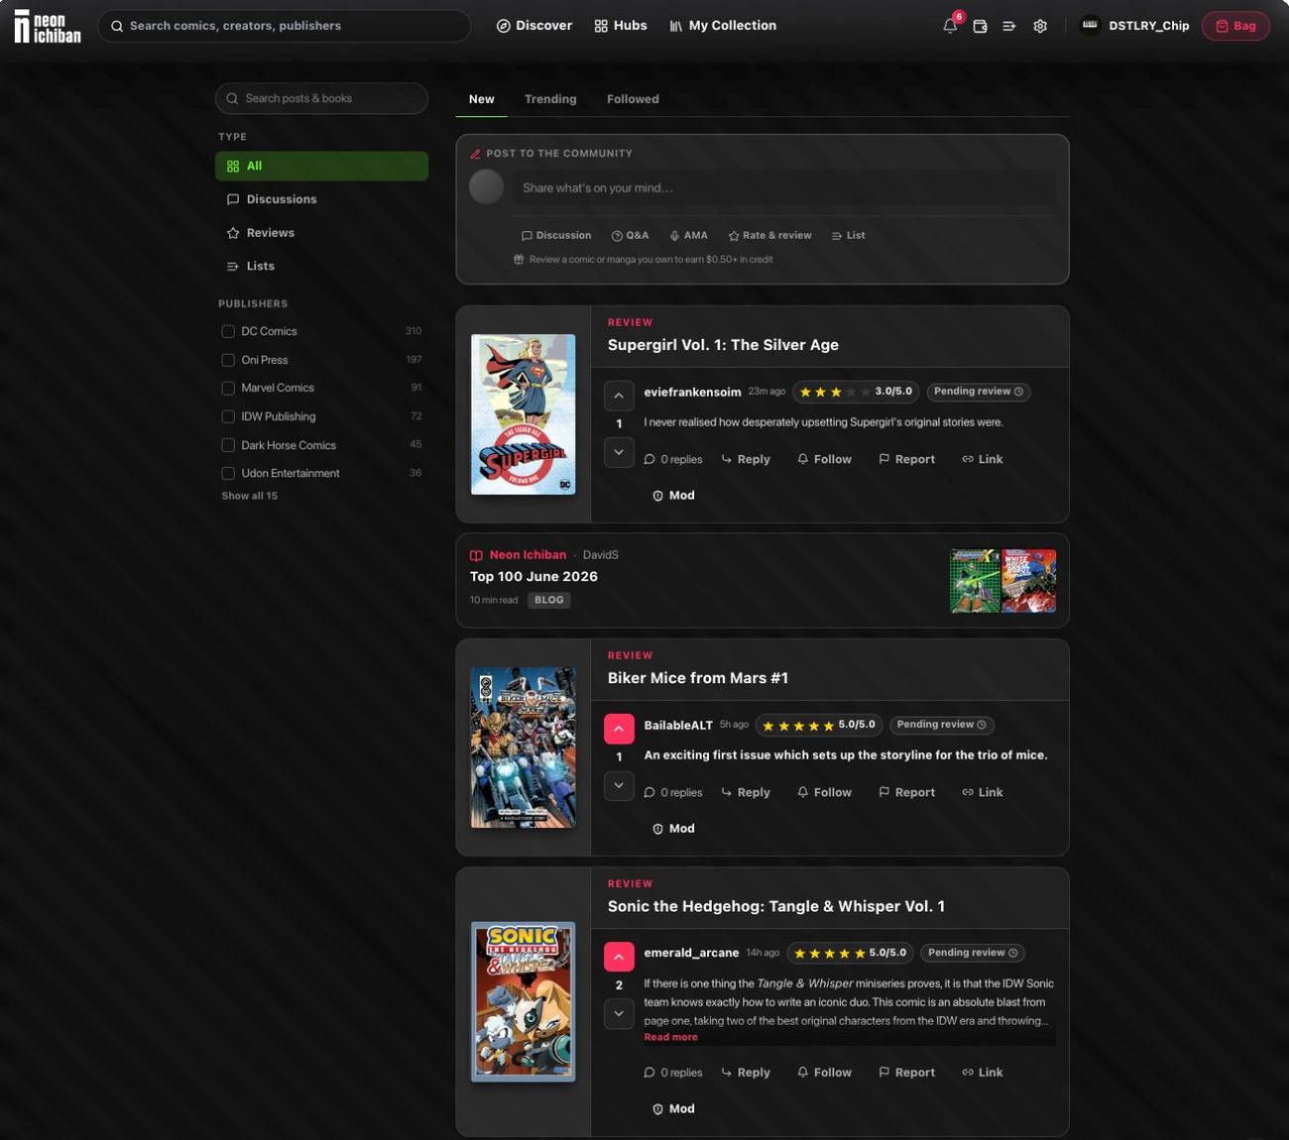Check the DC Comics publisher filter
The image size is (1289, 1140).
pyautogui.click(x=228, y=331)
